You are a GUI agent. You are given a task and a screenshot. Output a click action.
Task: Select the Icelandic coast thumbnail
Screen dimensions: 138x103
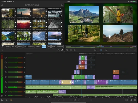(54, 36)
